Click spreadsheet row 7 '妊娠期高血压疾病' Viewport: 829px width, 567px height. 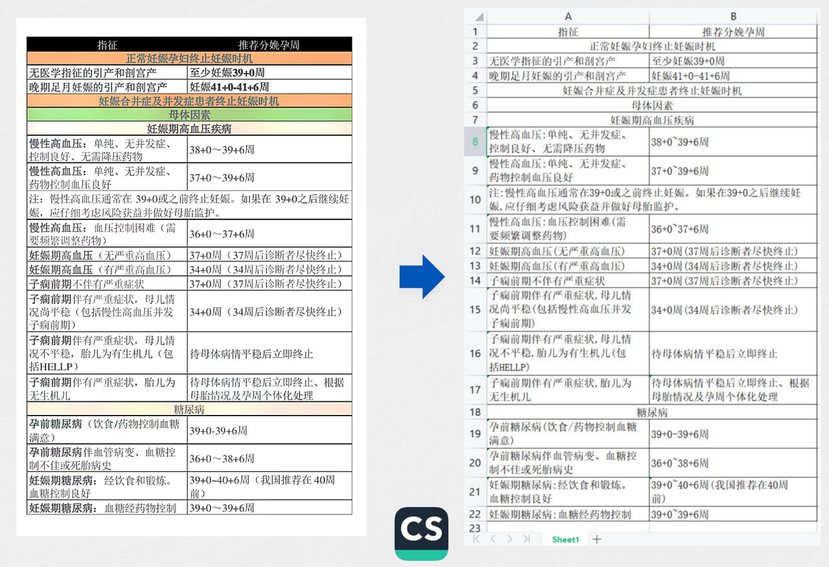point(652,120)
